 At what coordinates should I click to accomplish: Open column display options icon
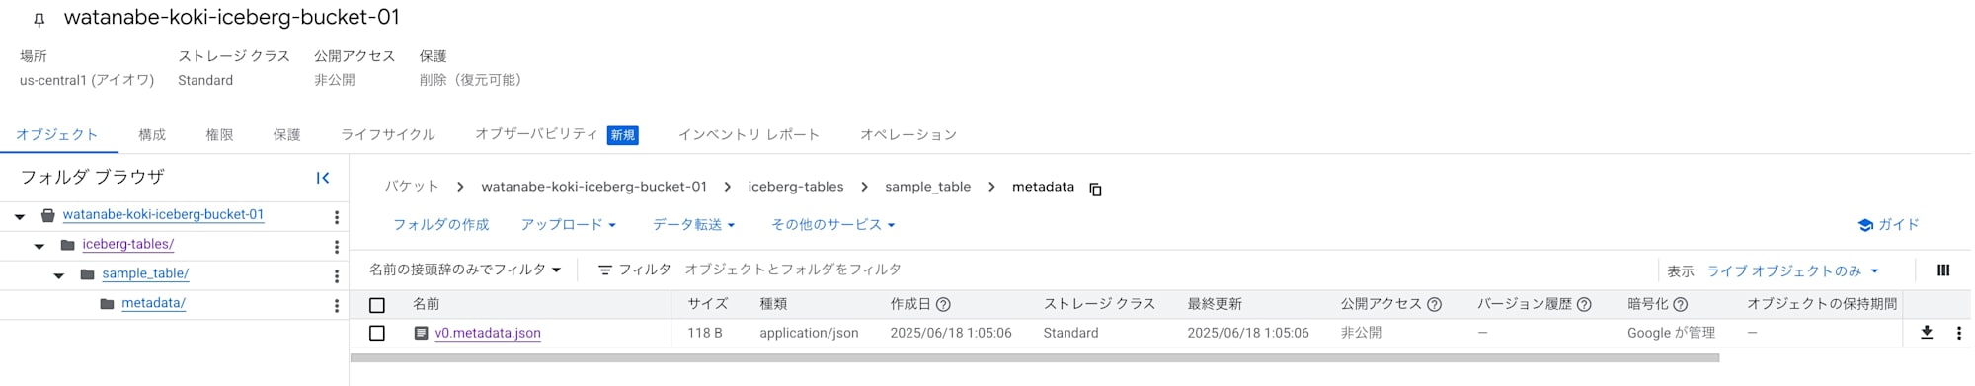coord(1942,270)
